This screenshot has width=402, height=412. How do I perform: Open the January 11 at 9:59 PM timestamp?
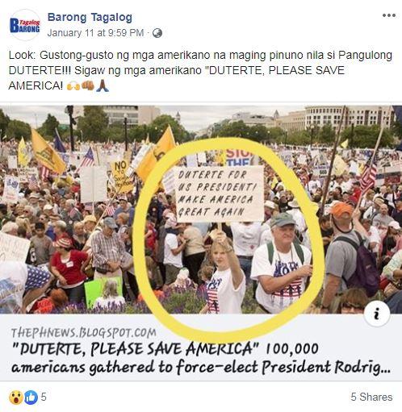click(95, 33)
